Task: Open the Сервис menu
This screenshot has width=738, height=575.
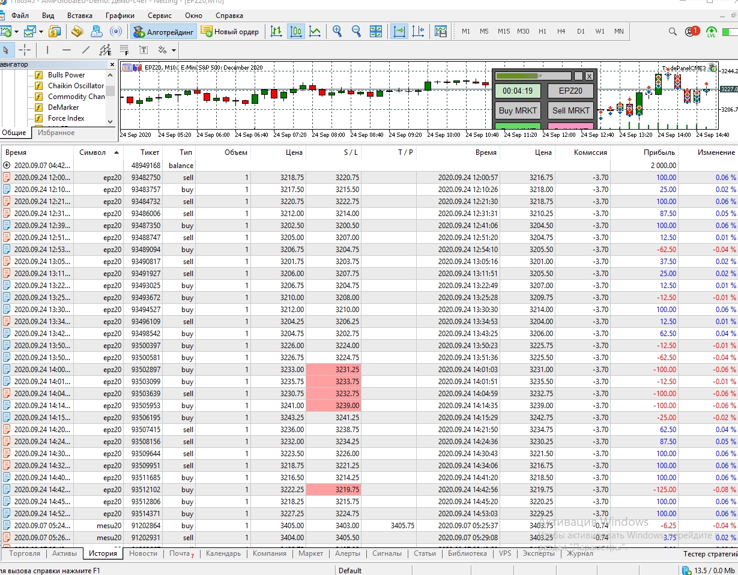Action: click(159, 15)
